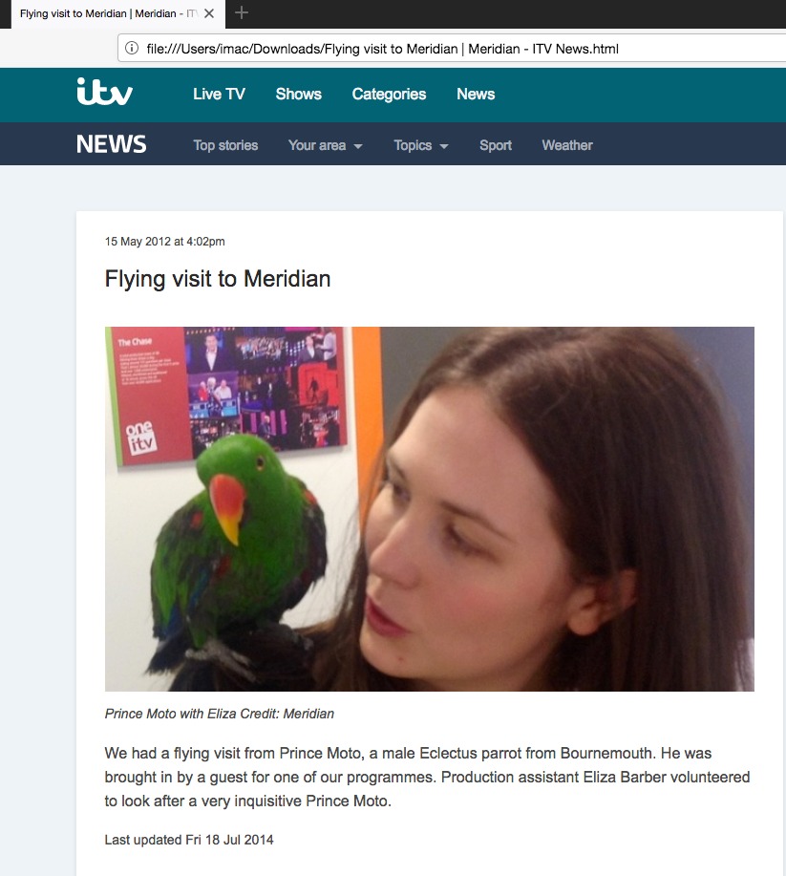Click the NEWS logo in navigation bar
Image resolution: width=786 pixels, height=876 pixels.
(x=111, y=144)
